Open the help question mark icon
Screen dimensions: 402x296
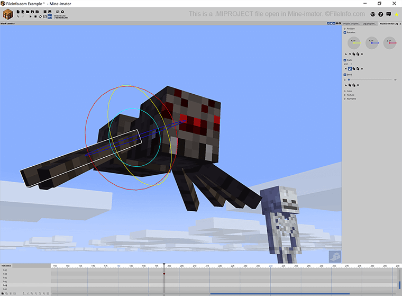[380, 14]
